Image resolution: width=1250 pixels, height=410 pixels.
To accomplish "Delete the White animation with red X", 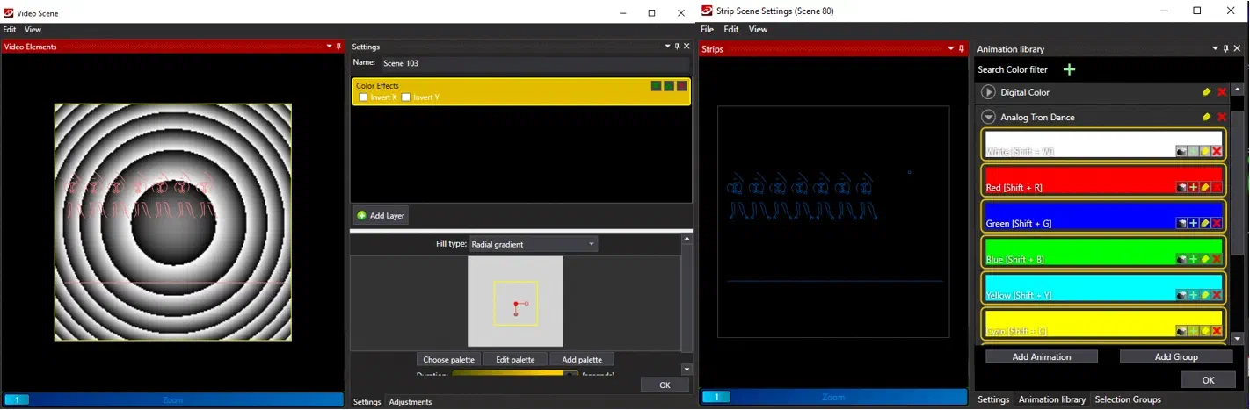I will pyautogui.click(x=1217, y=151).
